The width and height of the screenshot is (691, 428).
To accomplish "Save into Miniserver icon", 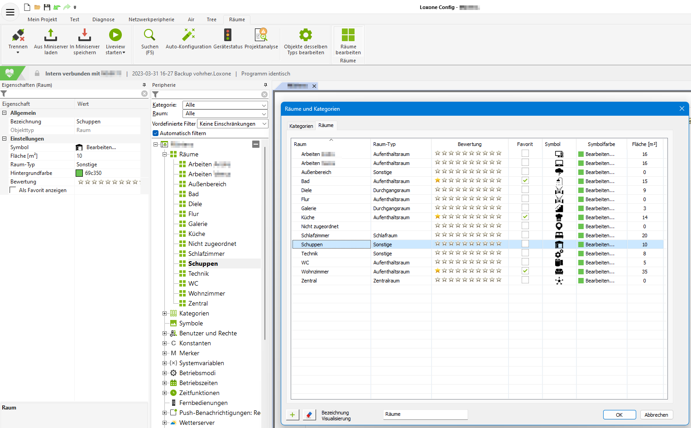I will tap(85, 35).
